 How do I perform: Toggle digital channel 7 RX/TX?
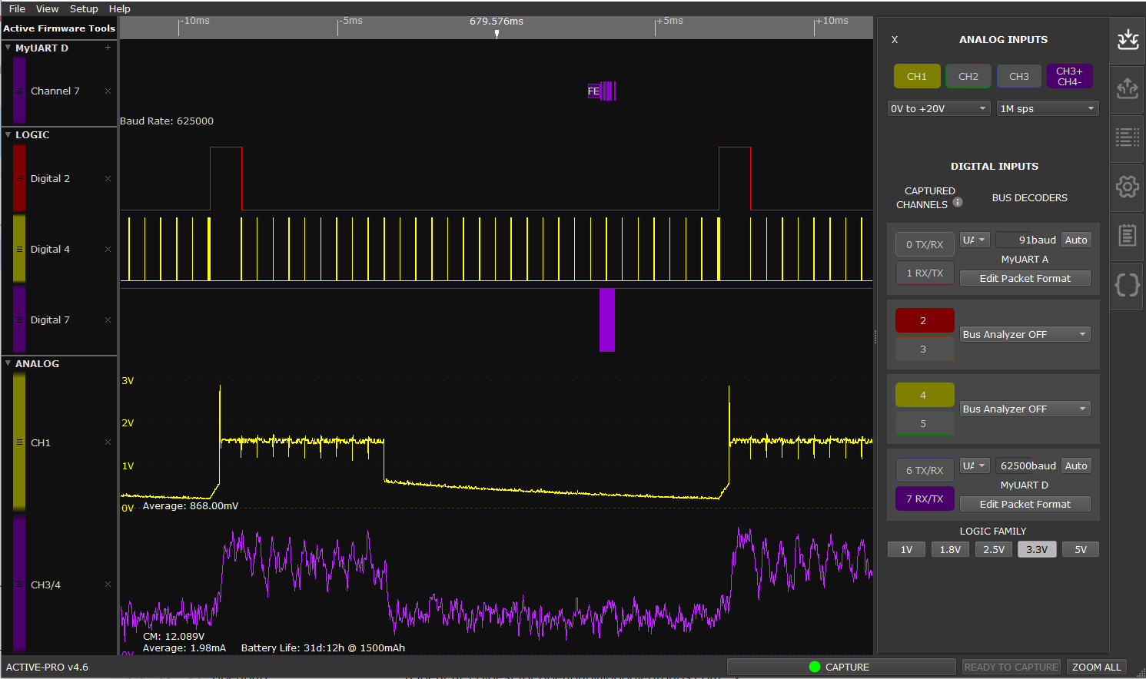(x=925, y=498)
